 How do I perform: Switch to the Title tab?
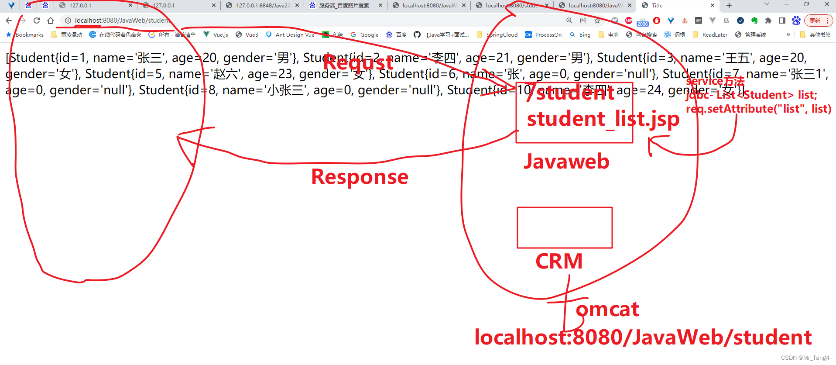click(x=678, y=5)
